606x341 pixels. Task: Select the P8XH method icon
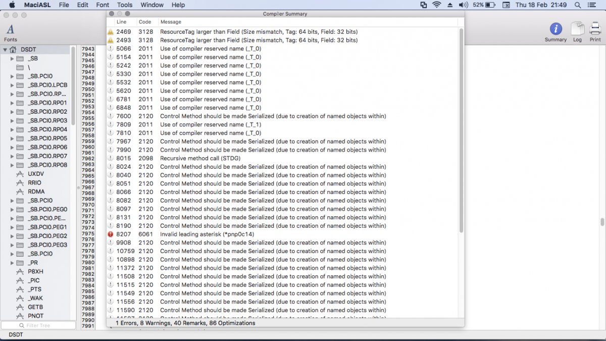(20, 271)
